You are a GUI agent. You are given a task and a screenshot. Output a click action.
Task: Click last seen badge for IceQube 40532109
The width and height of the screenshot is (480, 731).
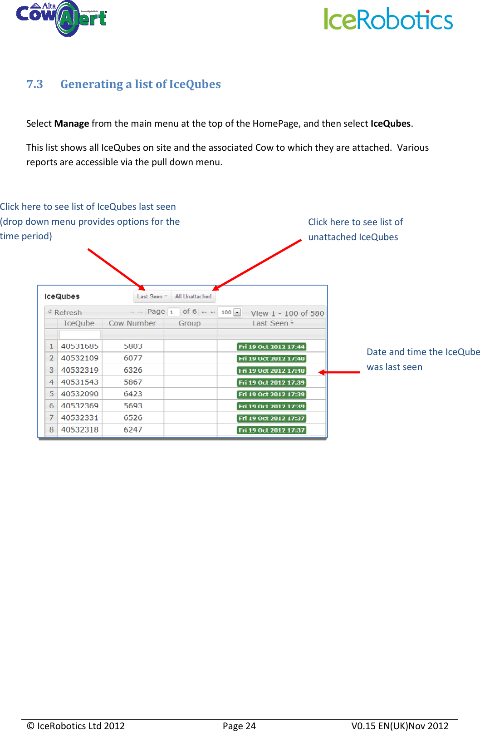[272, 359]
